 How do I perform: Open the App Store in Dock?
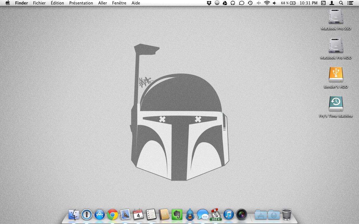pos(100,215)
